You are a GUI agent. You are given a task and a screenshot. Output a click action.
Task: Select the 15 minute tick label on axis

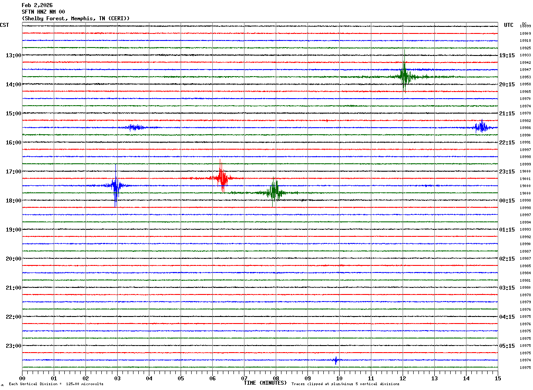tap(498, 378)
